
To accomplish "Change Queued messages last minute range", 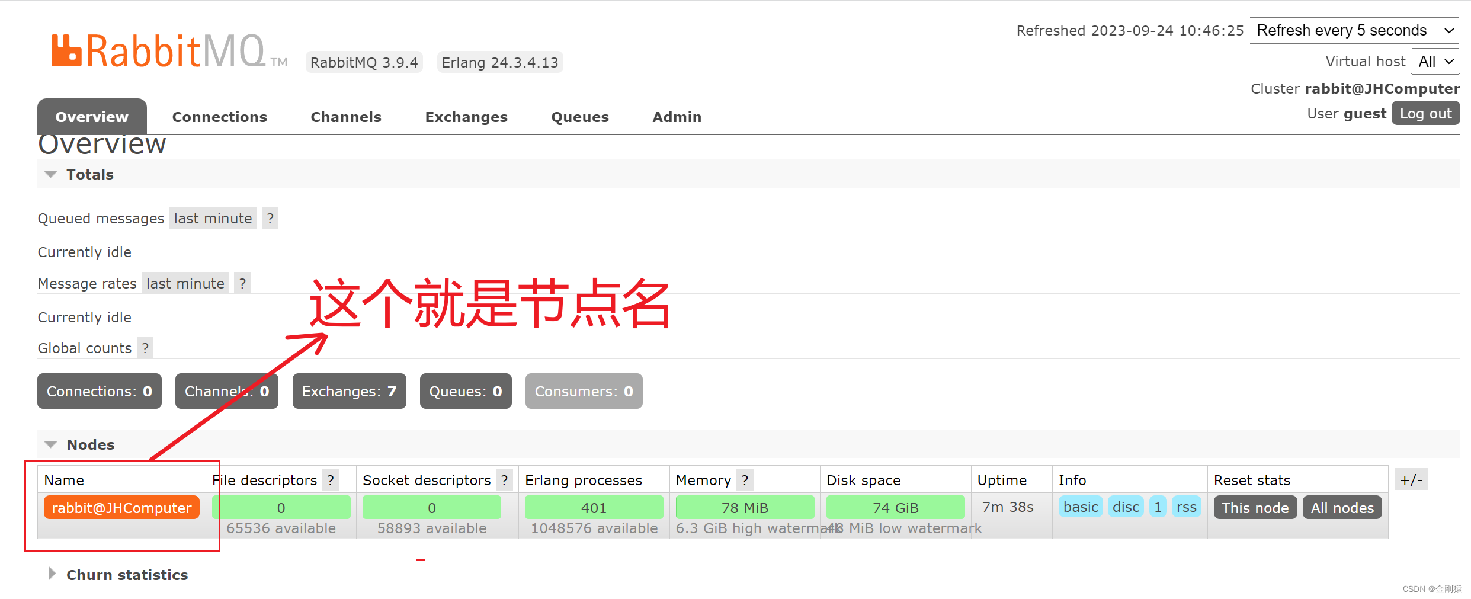I will tap(213, 218).
